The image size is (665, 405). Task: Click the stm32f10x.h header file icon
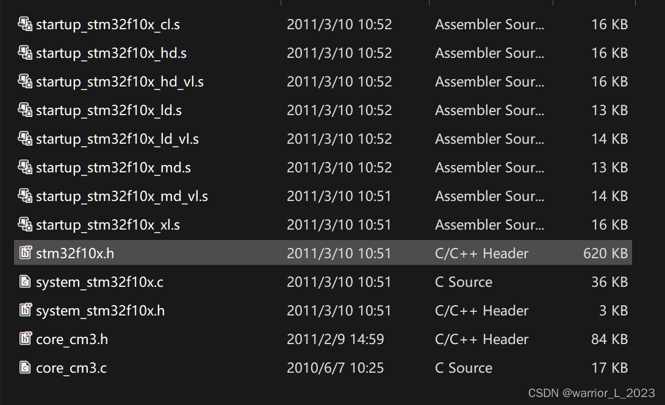(x=26, y=253)
